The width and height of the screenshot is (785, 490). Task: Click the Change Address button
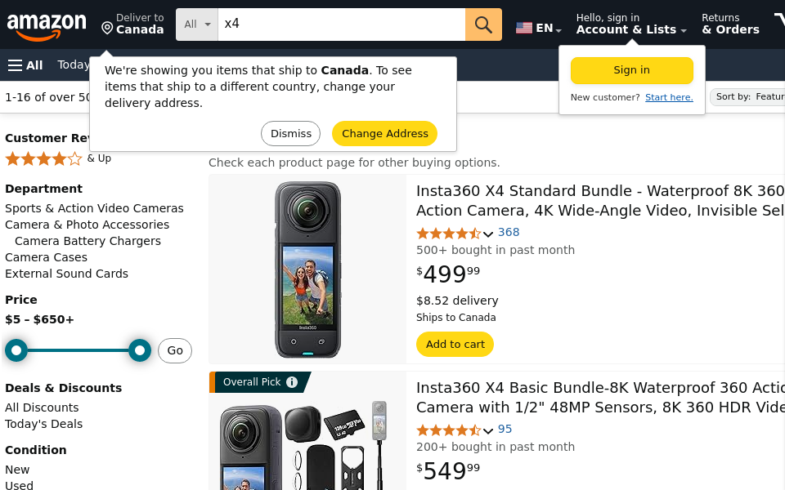tap(384, 133)
